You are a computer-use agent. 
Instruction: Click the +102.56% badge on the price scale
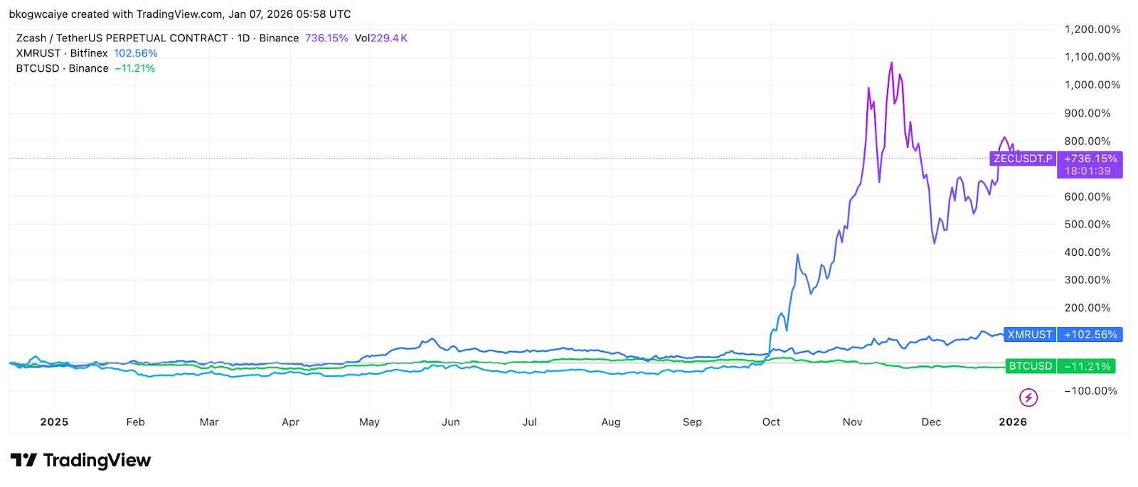1090,335
